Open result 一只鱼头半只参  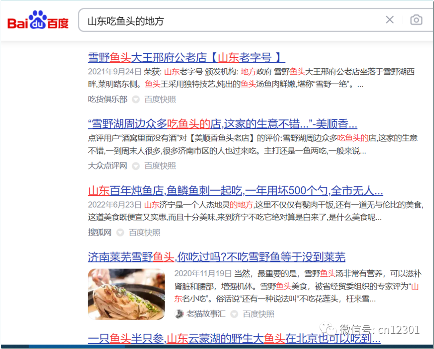234,338
